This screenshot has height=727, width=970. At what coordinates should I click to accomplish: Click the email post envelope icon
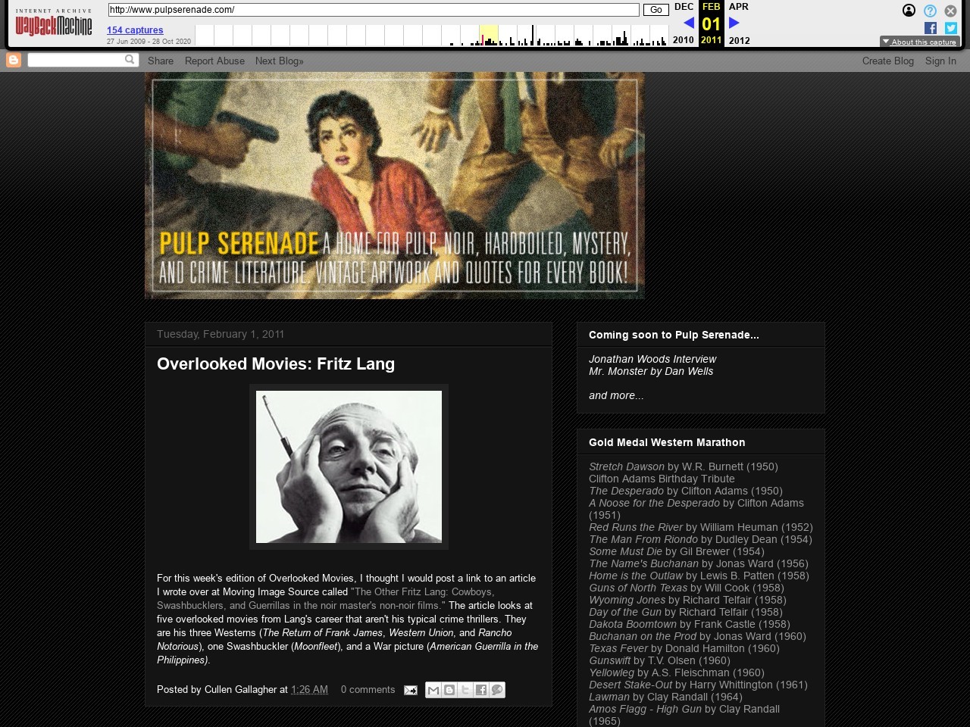click(x=410, y=690)
